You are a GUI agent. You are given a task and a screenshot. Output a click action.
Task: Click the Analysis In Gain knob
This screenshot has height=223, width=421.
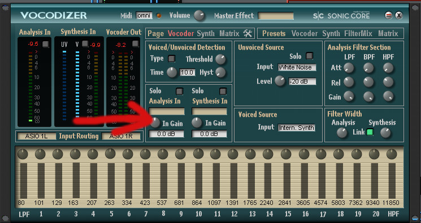(x=155, y=123)
